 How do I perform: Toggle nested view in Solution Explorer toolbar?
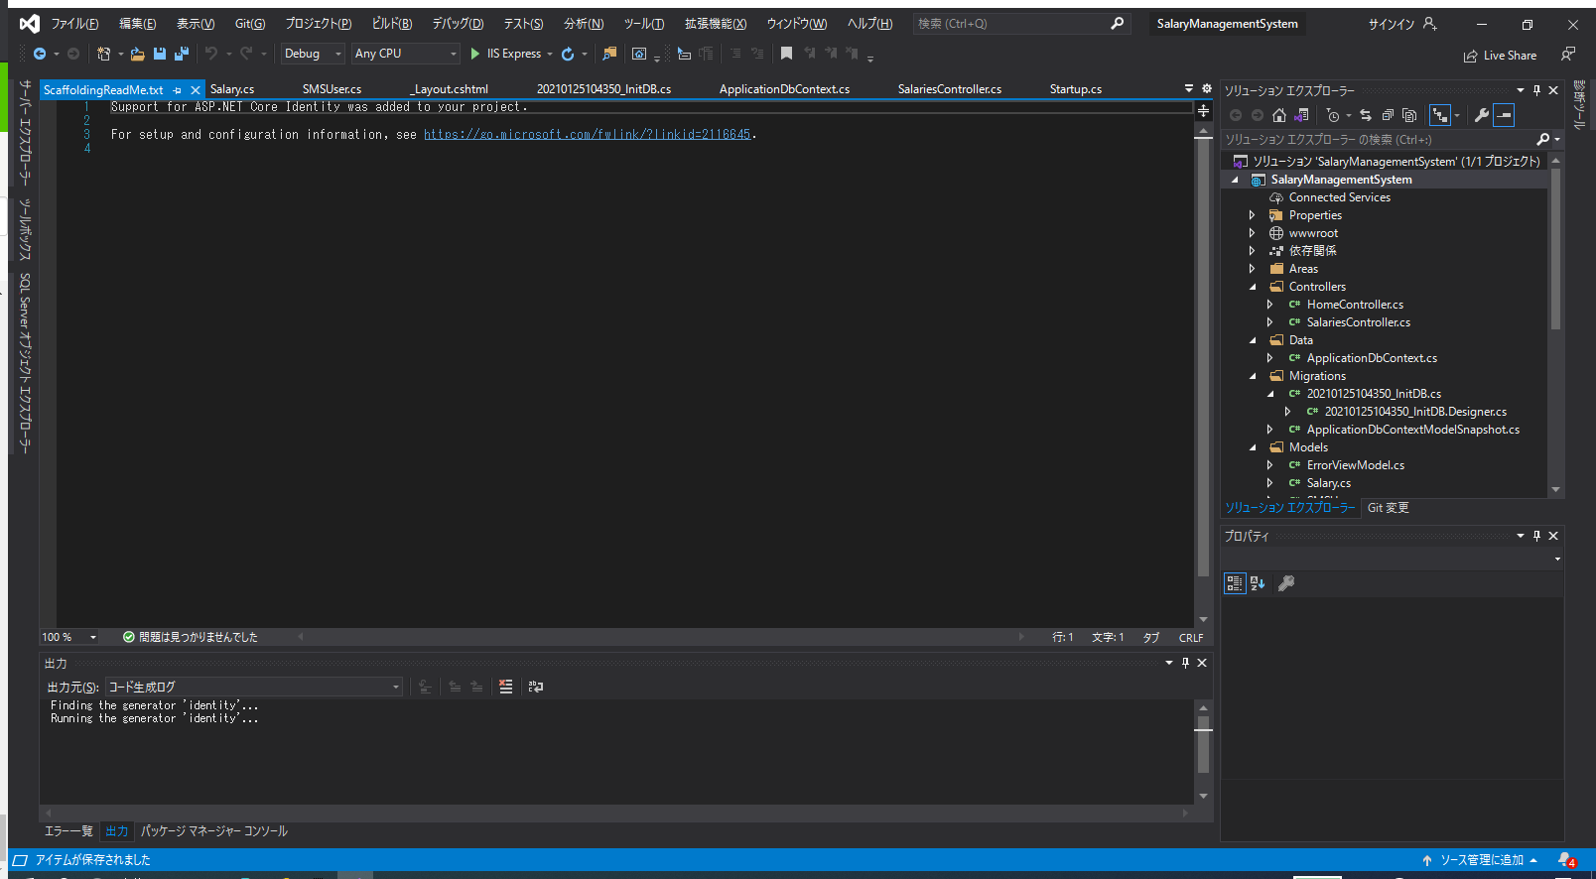coord(1440,115)
